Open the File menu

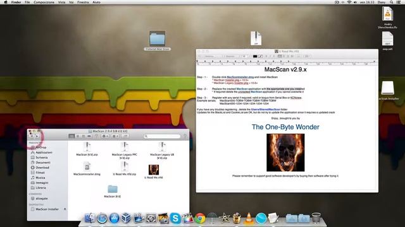coord(27,2)
